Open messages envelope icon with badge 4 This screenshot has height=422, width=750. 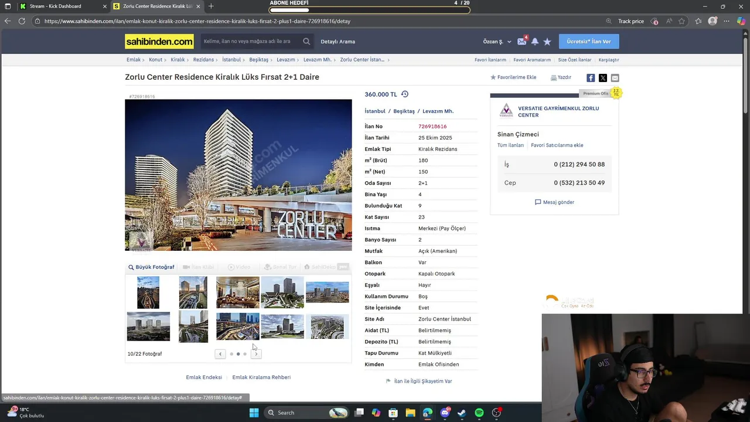pyautogui.click(x=521, y=42)
